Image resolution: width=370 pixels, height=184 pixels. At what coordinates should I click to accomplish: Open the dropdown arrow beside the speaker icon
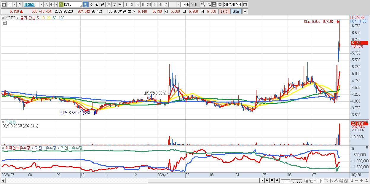coord(56,4)
